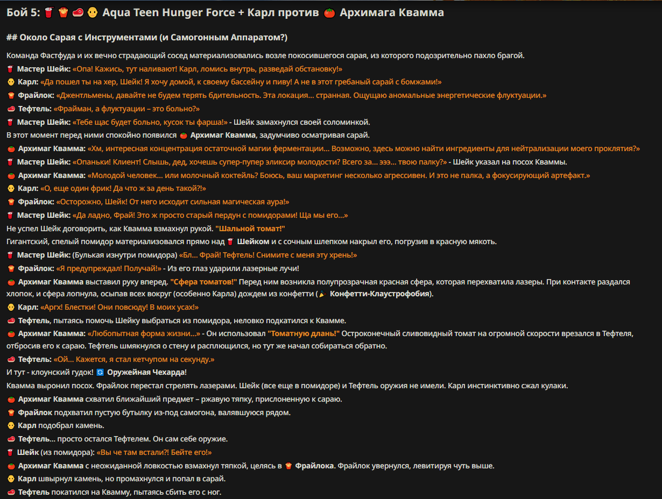662x499 pixels.
Task: Click meat emoji on "покатился на Квамму" line
Action: [11, 493]
